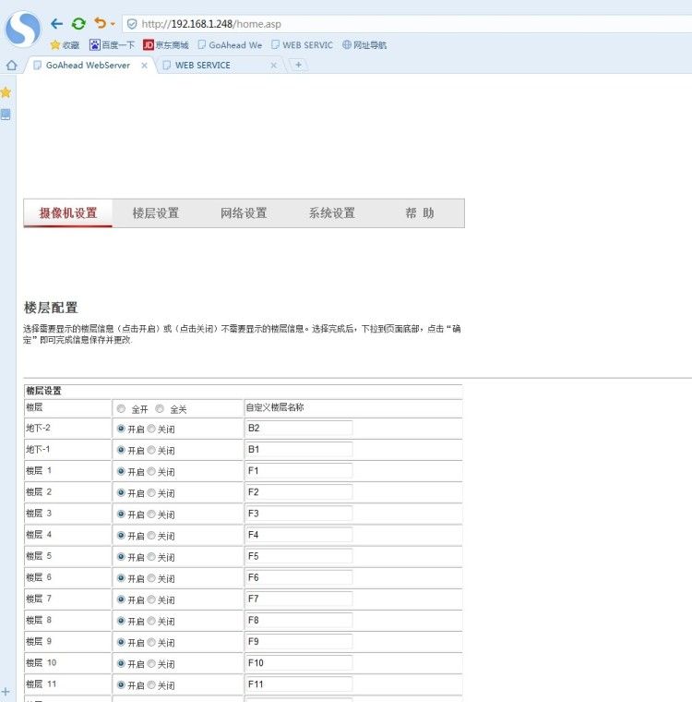
Task: Open the 京东商城 bookmark
Action: (166, 44)
